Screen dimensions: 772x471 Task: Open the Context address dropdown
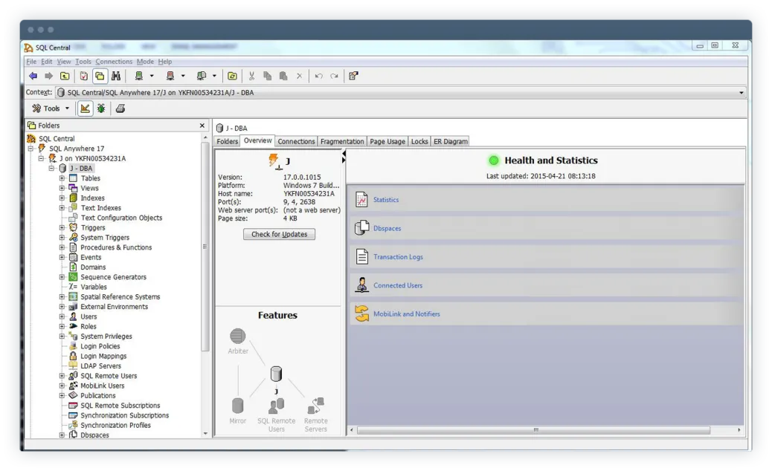coord(741,92)
